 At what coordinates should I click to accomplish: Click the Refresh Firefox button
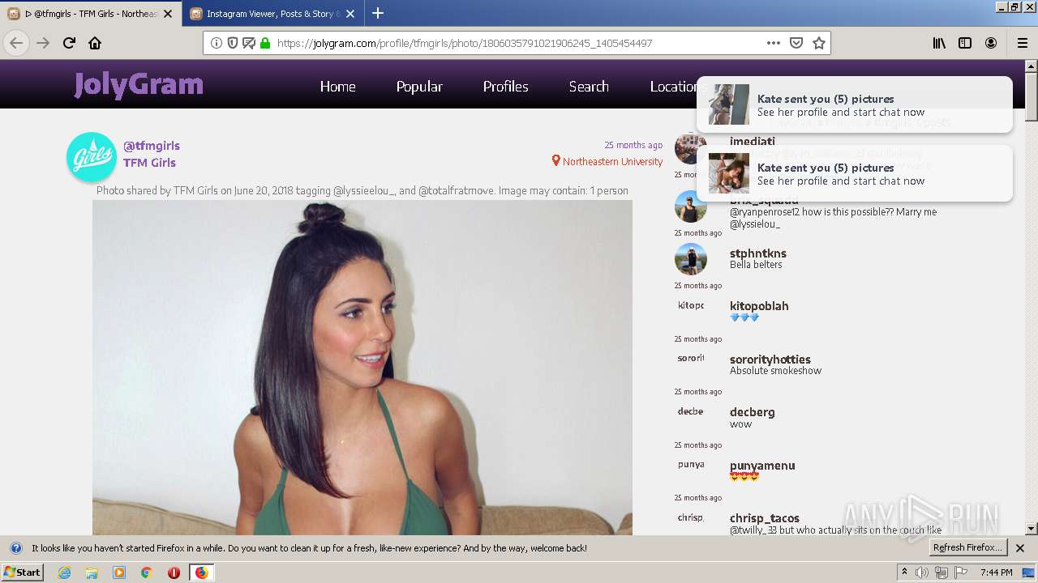[968, 548]
